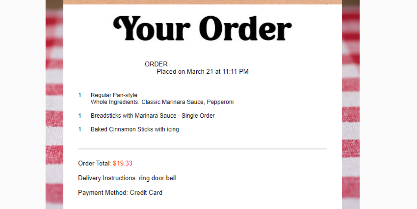Select the Regular Pan-style pizza item
The width and height of the screenshot is (417, 209).
tap(114, 95)
